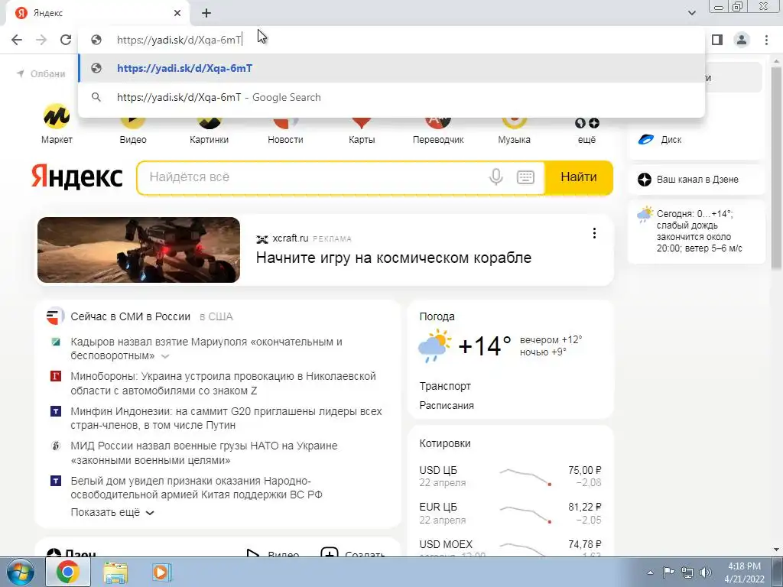Open a new browser tab
The height and width of the screenshot is (587, 783).
(206, 13)
